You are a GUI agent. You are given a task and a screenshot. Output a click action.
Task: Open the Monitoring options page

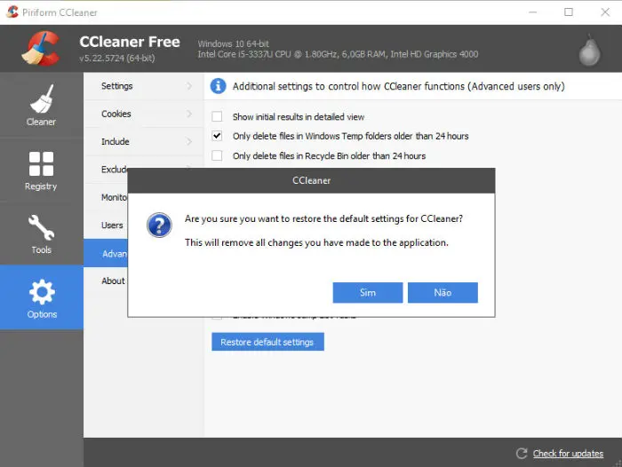click(x=106, y=197)
